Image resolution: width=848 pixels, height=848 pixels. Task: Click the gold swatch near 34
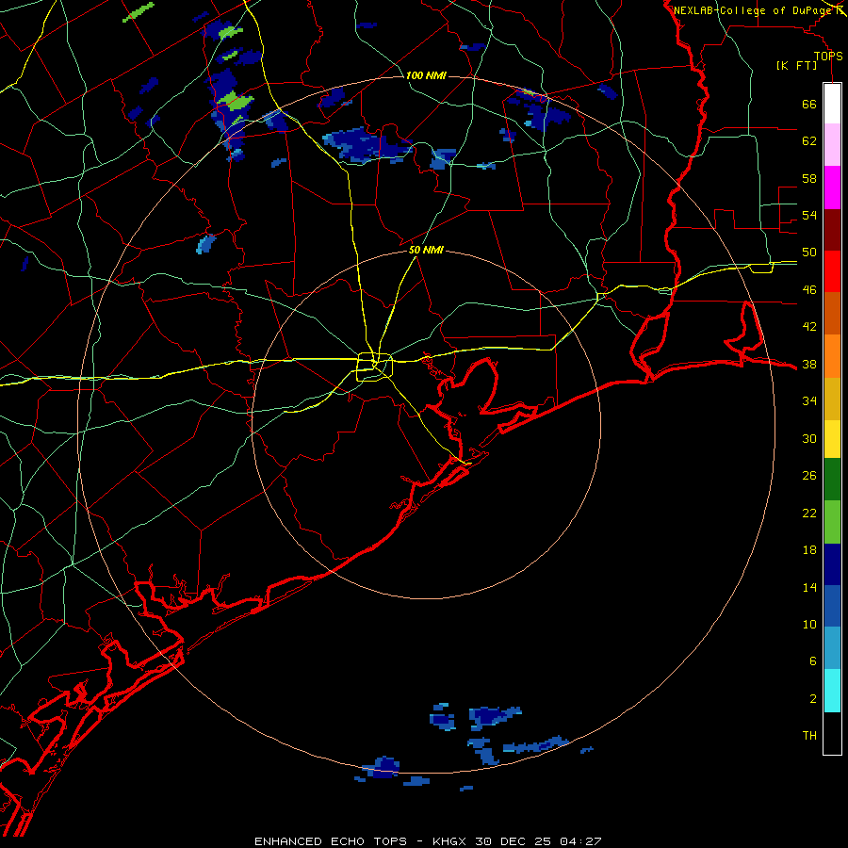pyautogui.click(x=832, y=399)
